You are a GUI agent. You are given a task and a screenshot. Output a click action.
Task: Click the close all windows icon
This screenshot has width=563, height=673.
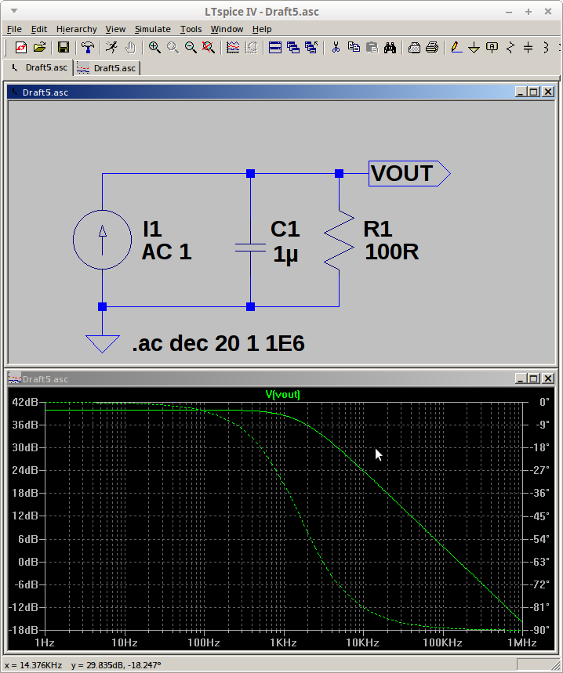click(311, 47)
